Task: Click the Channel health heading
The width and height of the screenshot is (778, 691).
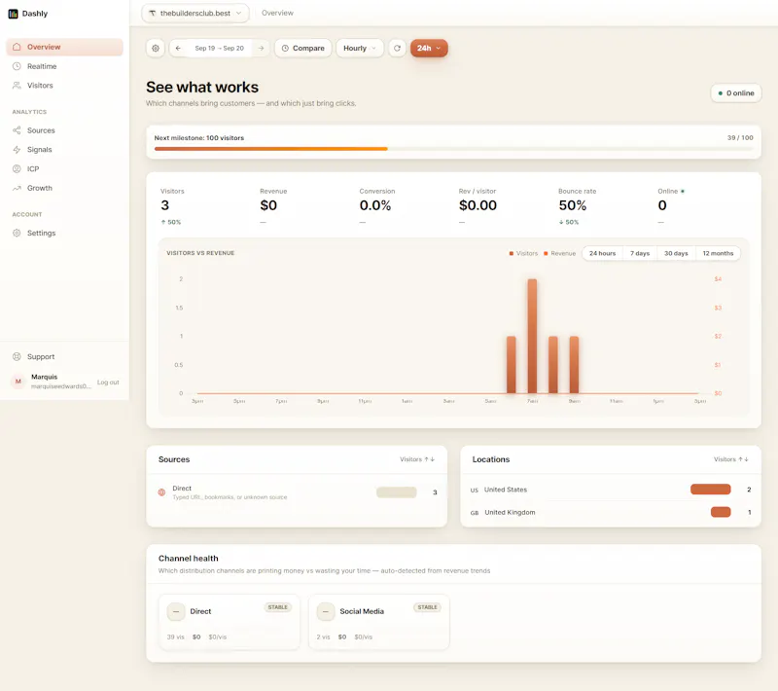Action: click(188, 559)
